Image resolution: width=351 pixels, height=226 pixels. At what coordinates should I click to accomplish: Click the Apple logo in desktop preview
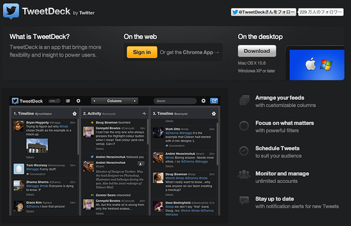[311, 64]
